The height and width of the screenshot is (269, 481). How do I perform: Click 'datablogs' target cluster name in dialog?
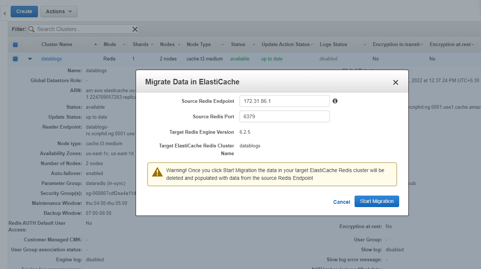250,146
